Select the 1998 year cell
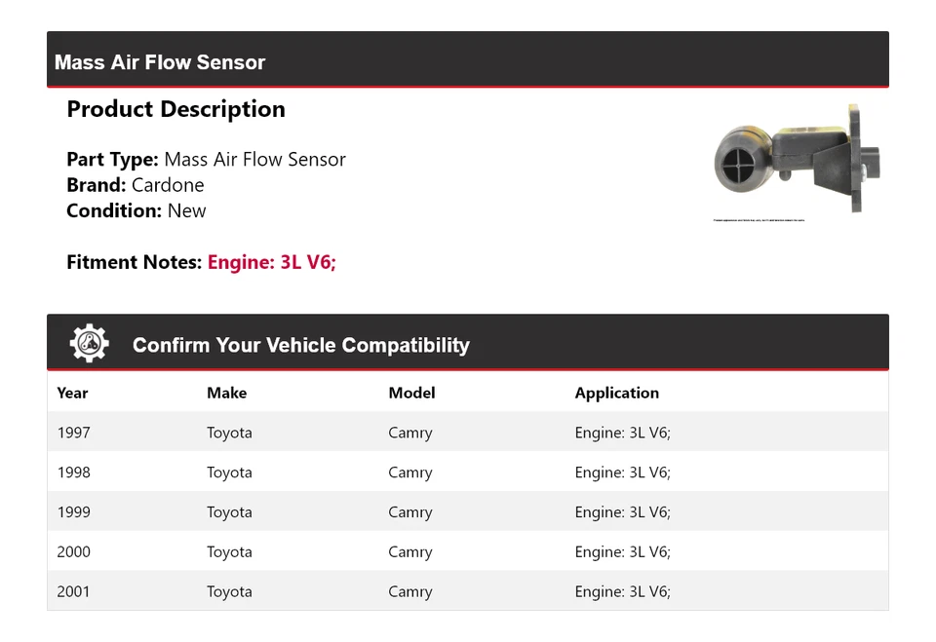This screenshot has height=642, width=936. pyautogui.click(x=73, y=472)
